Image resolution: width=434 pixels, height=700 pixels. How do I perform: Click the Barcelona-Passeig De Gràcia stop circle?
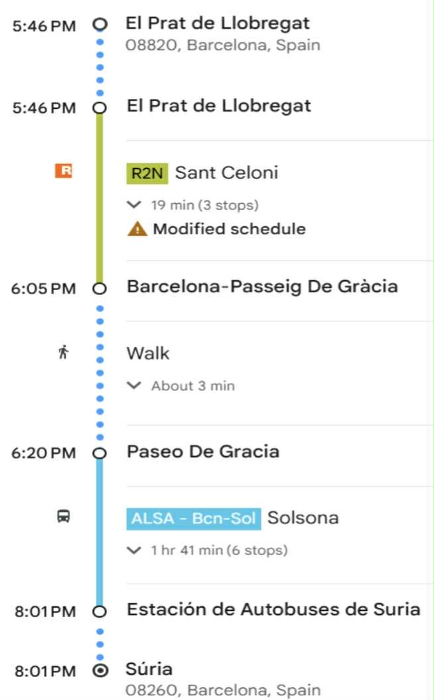[100, 288]
